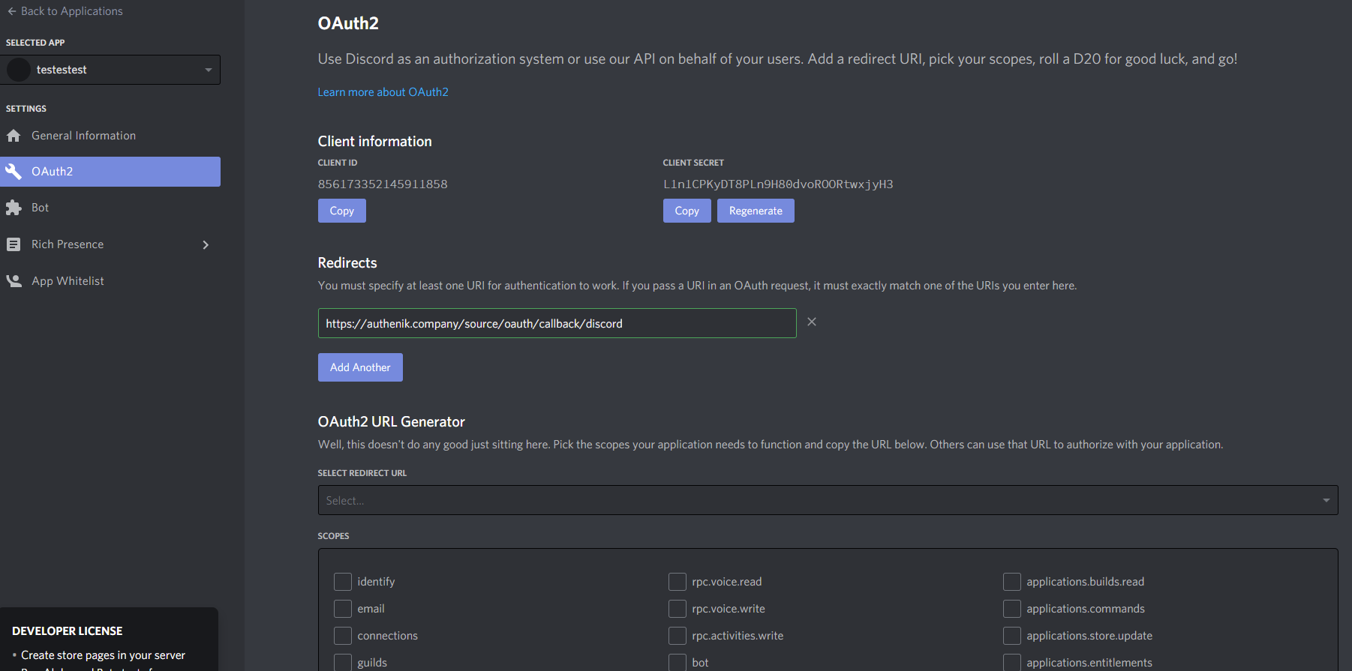This screenshot has height=671, width=1352.
Task: Open the Select Redirect URL dropdown
Action: pyautogui.click(x=828, y=500)
